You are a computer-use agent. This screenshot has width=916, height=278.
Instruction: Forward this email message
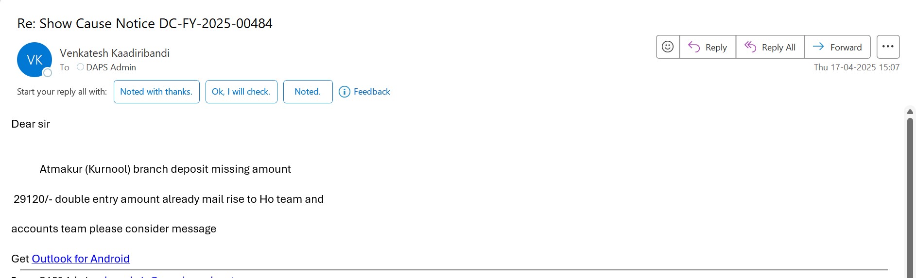(837, 47)
